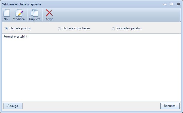
Task: Click the 'Sterge' toolbar text label
Action: 49,19
